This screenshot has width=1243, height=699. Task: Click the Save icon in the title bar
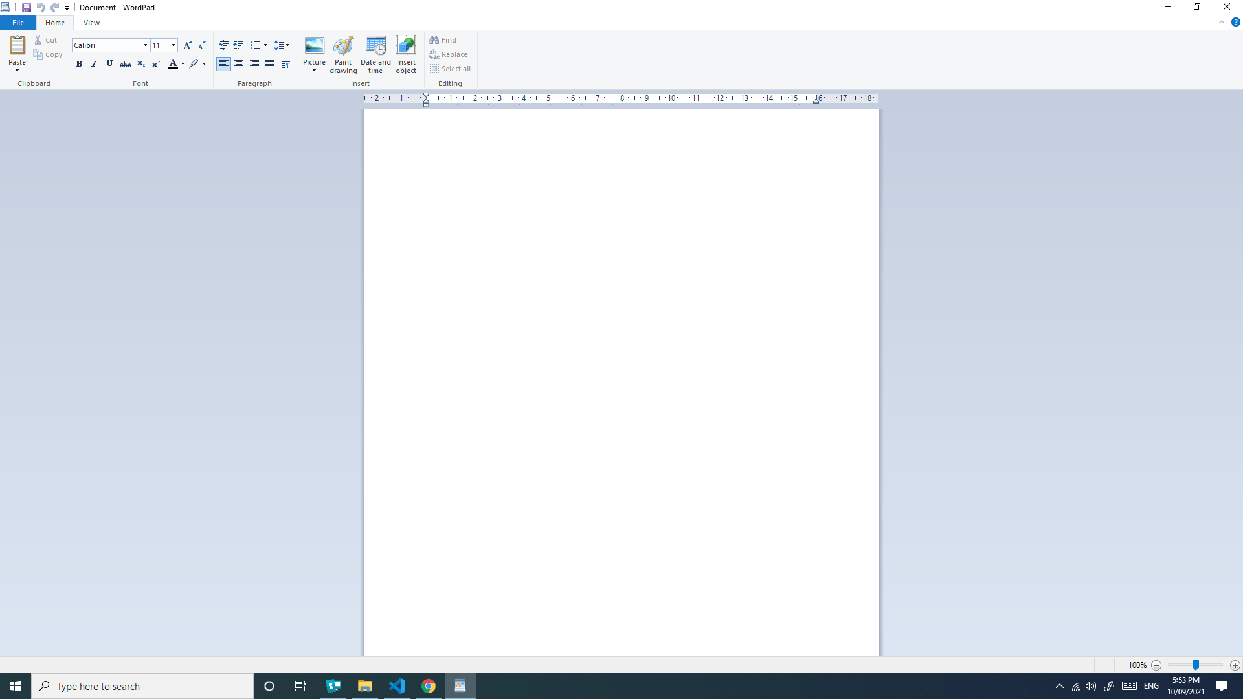coord(27,8)
